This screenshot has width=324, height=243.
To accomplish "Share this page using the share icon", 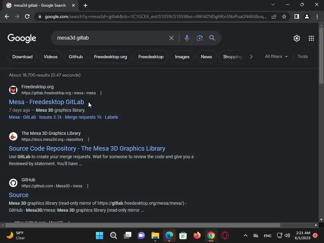I will [274, 16].
